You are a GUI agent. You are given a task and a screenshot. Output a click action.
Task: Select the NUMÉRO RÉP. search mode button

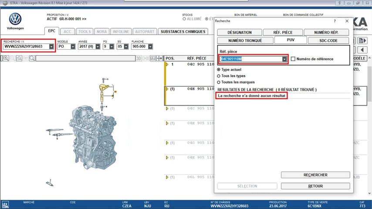[x=326, y=33]
